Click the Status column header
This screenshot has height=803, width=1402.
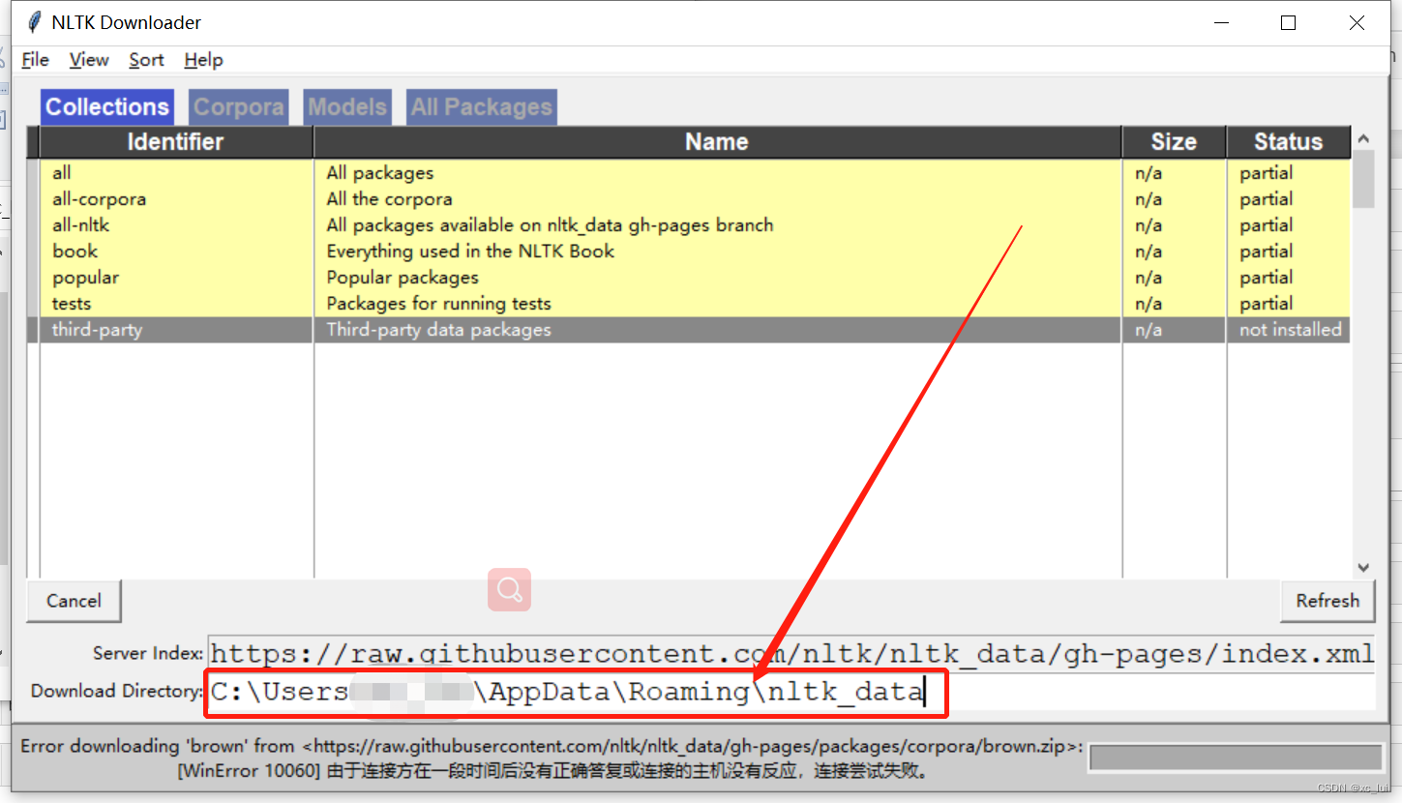tap(1288, 142)
